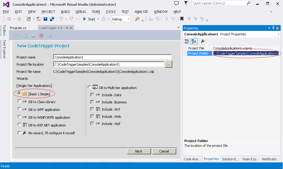
Task: Expand the Start button dropdown arrow
Action: pos(98,19)
